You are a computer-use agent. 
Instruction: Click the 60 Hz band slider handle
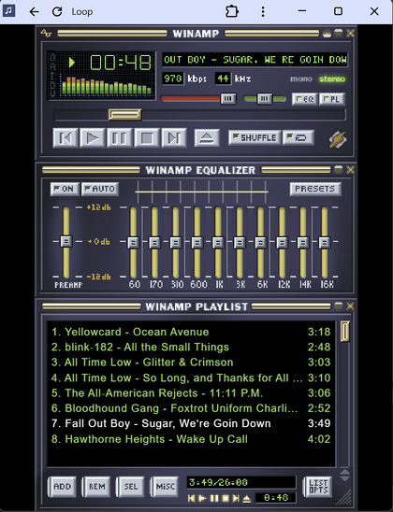tap(133, 243)
